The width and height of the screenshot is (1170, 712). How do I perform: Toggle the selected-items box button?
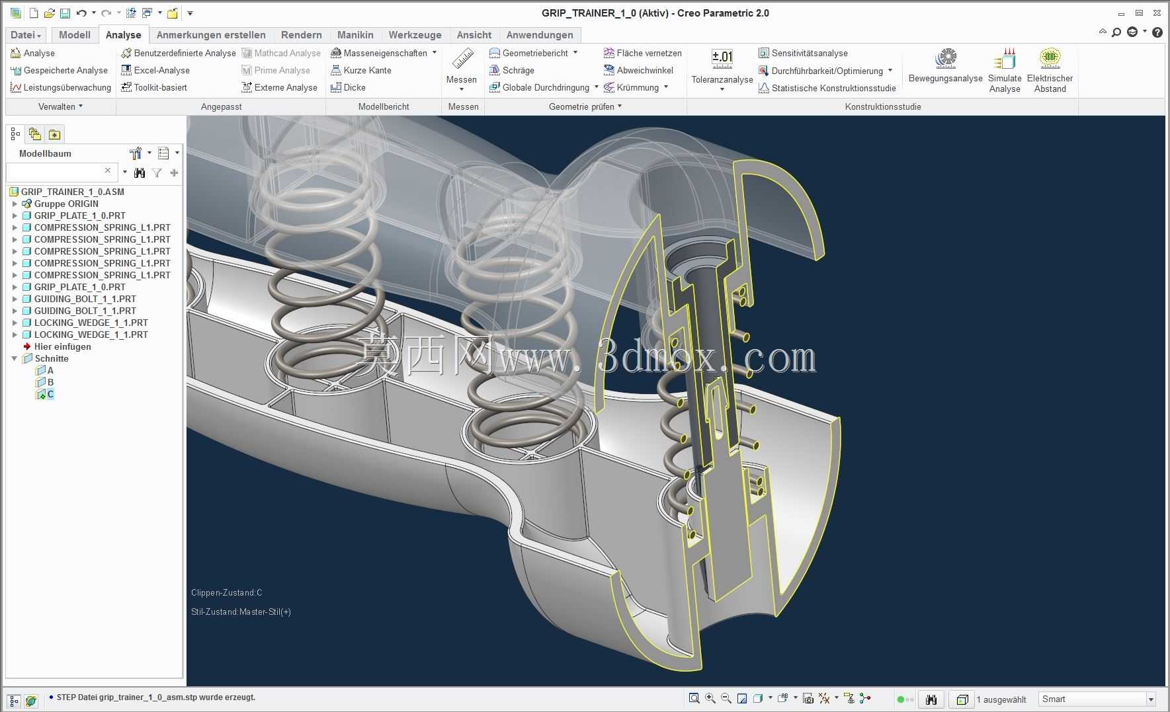pyautogui.click(x=962, y=699)
